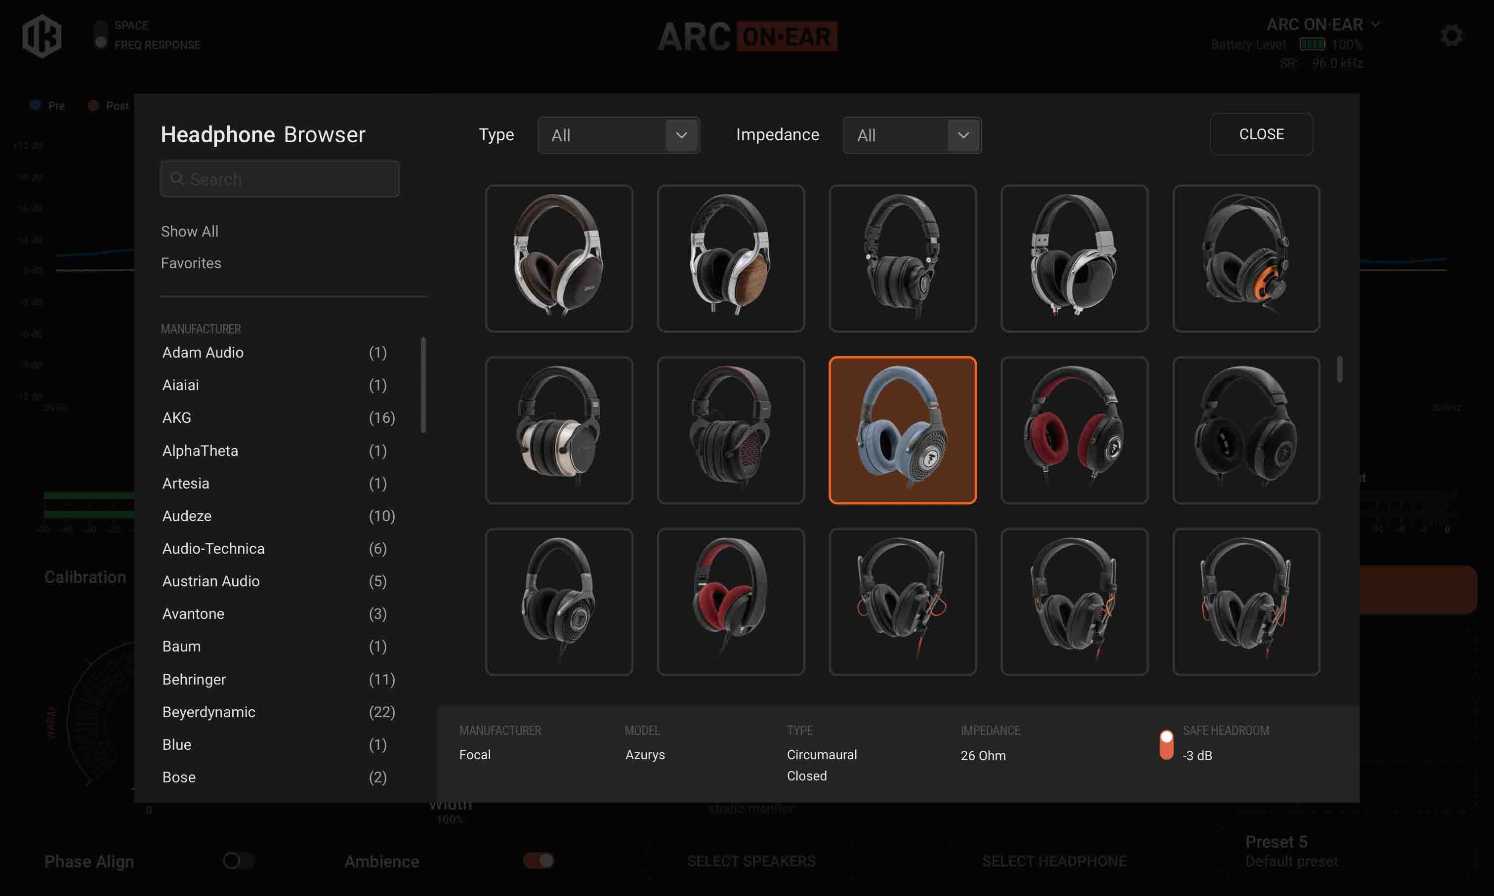Click SELECT HEADPHONE button

1054,861
